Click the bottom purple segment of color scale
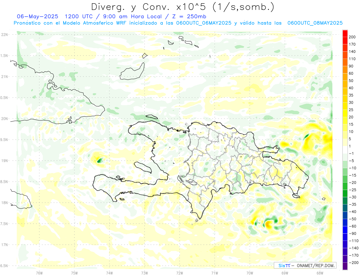The height and width of the screenshot is (277, 359). pyautogui.click(x=345, y=266)
